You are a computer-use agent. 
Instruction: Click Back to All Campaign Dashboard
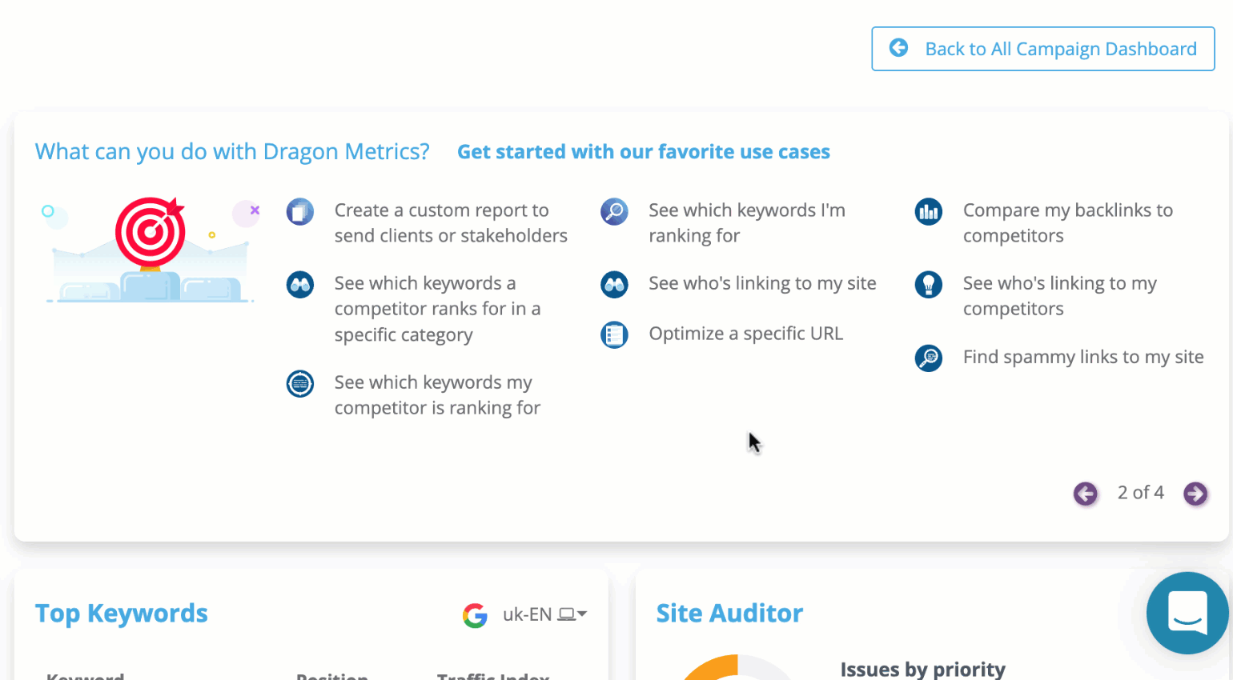tap(1042, 49)
